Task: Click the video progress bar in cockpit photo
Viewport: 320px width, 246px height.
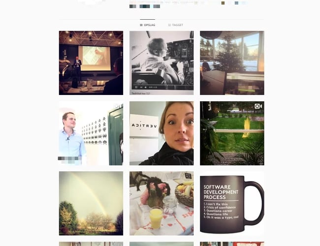Action: click(x=162, y=84)
